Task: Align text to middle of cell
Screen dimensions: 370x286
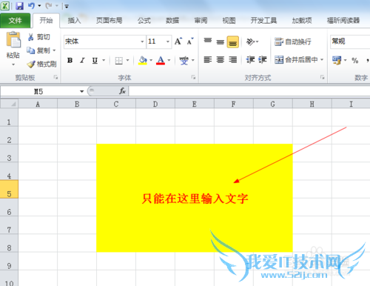Action: tap(221, 41)
